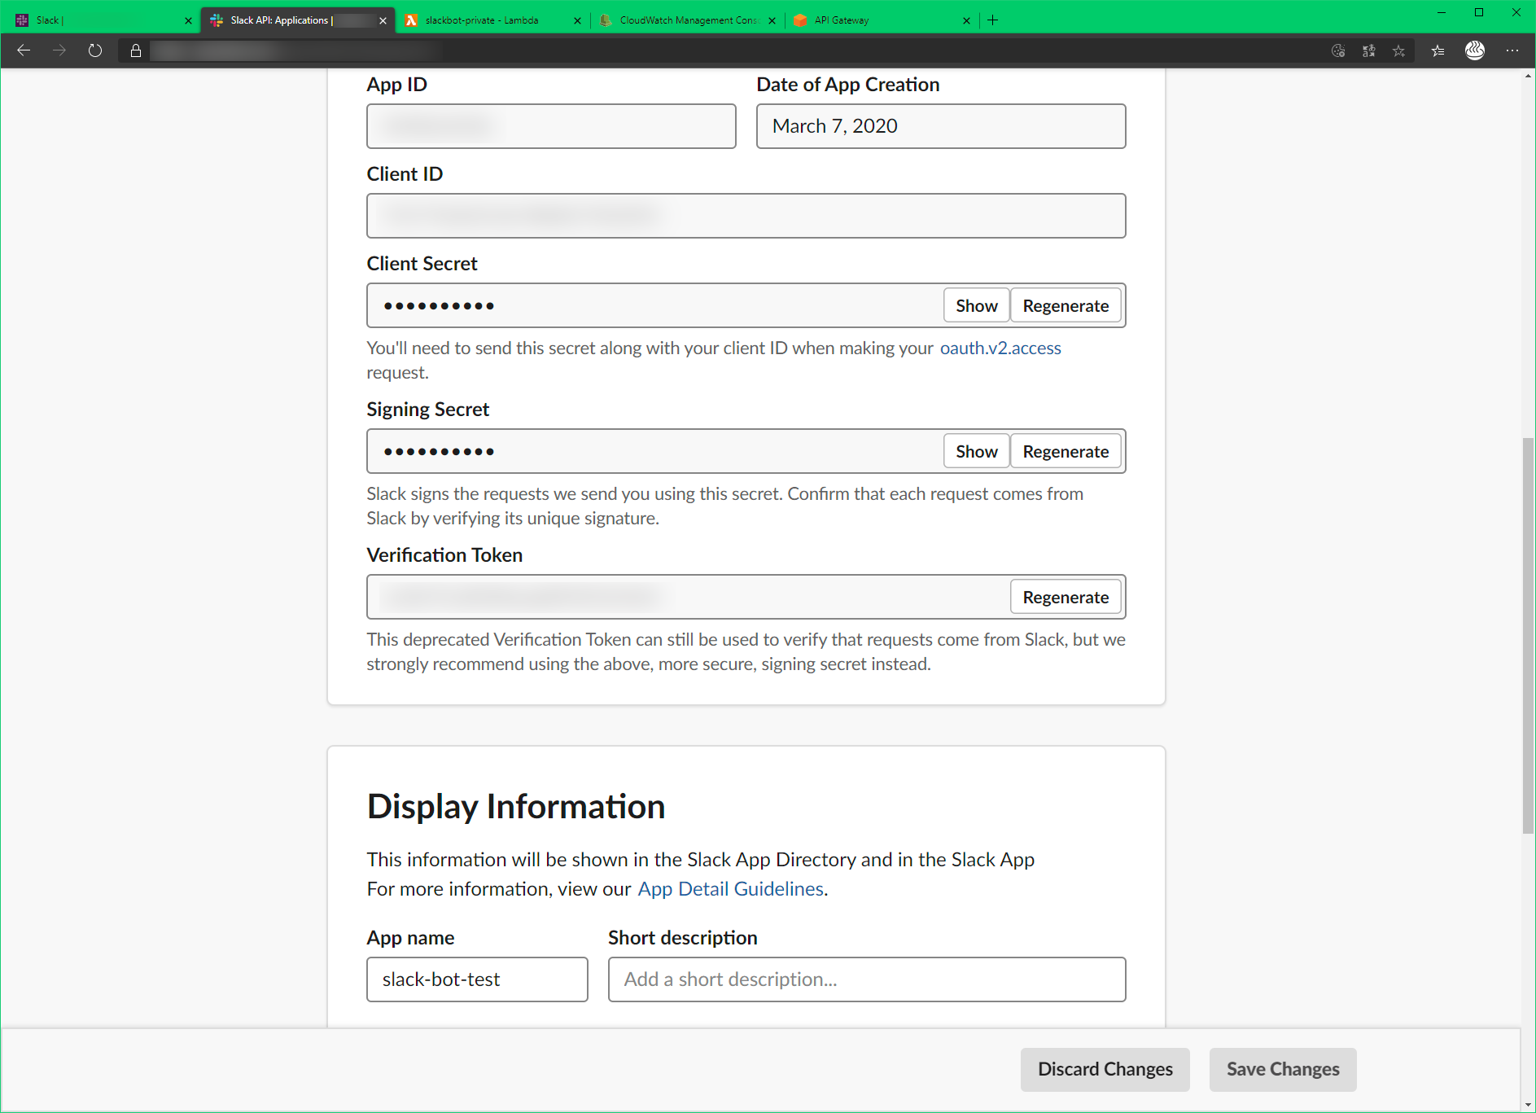Open the browser settings ellipsis menu
The image size is (1536, 1113).
(x=1513, y=50)
